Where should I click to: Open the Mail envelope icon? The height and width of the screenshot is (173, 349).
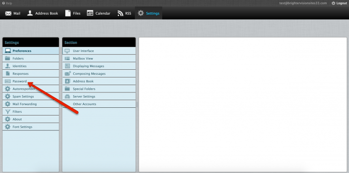pos(8,13)
